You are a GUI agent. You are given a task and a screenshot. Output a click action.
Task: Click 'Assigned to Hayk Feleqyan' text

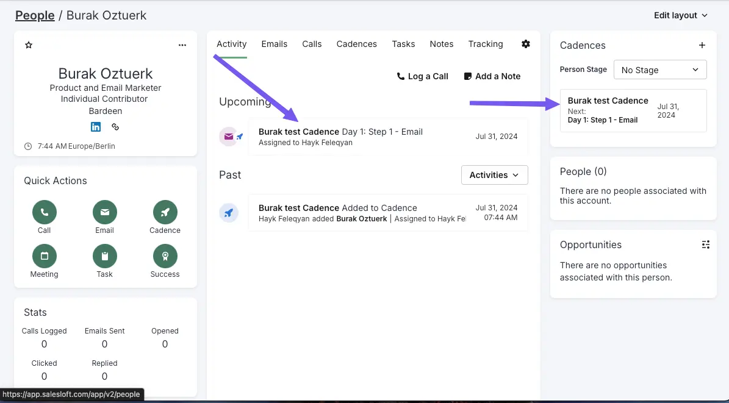(x=306, y=143)
